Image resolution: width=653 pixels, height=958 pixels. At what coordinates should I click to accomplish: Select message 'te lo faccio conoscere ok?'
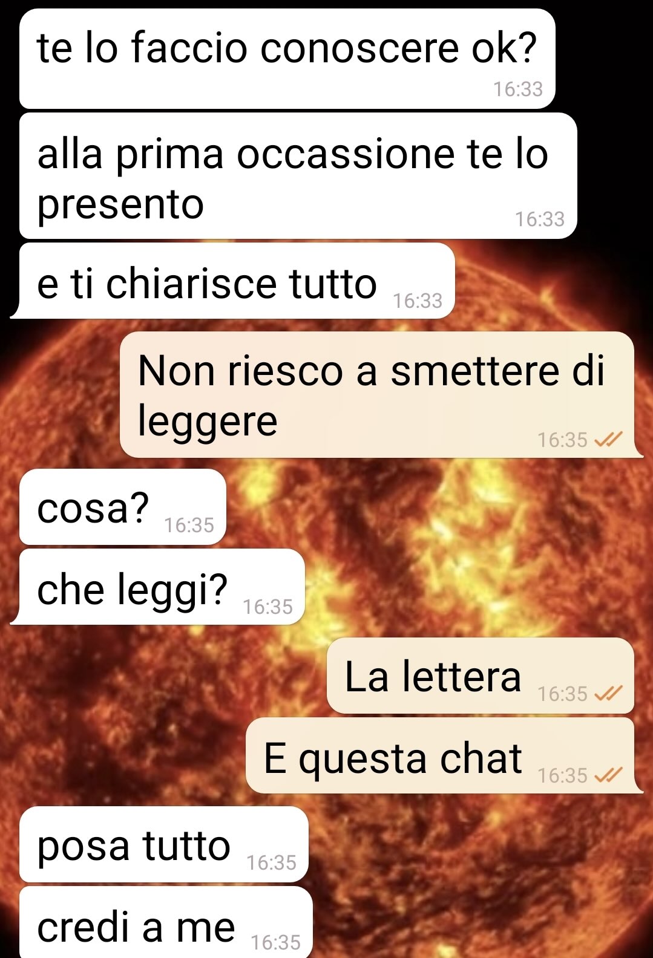287,59
